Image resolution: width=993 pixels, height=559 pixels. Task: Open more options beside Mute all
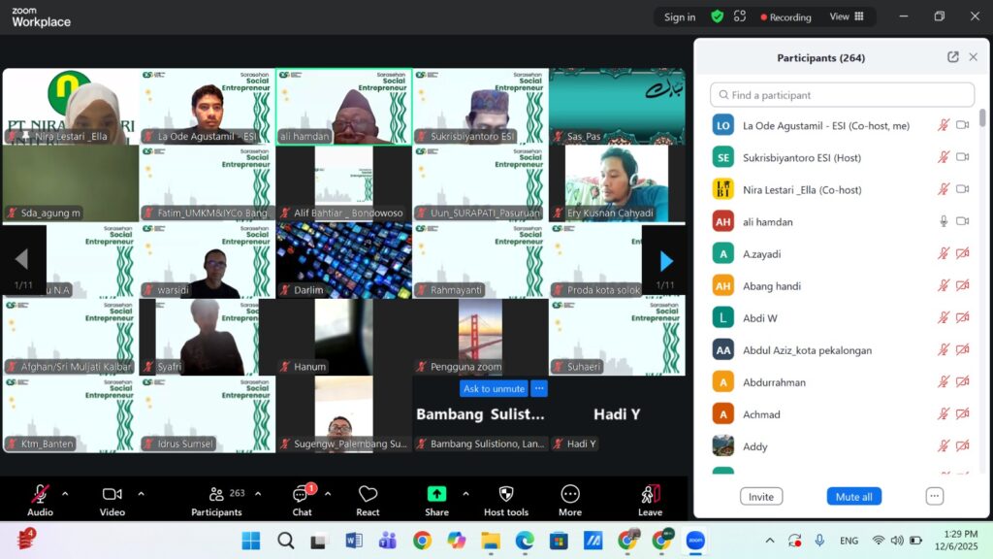pyautogui.click(x=934, y=496)
